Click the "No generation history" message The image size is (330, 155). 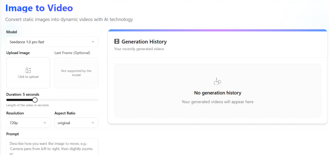point(218,93)
